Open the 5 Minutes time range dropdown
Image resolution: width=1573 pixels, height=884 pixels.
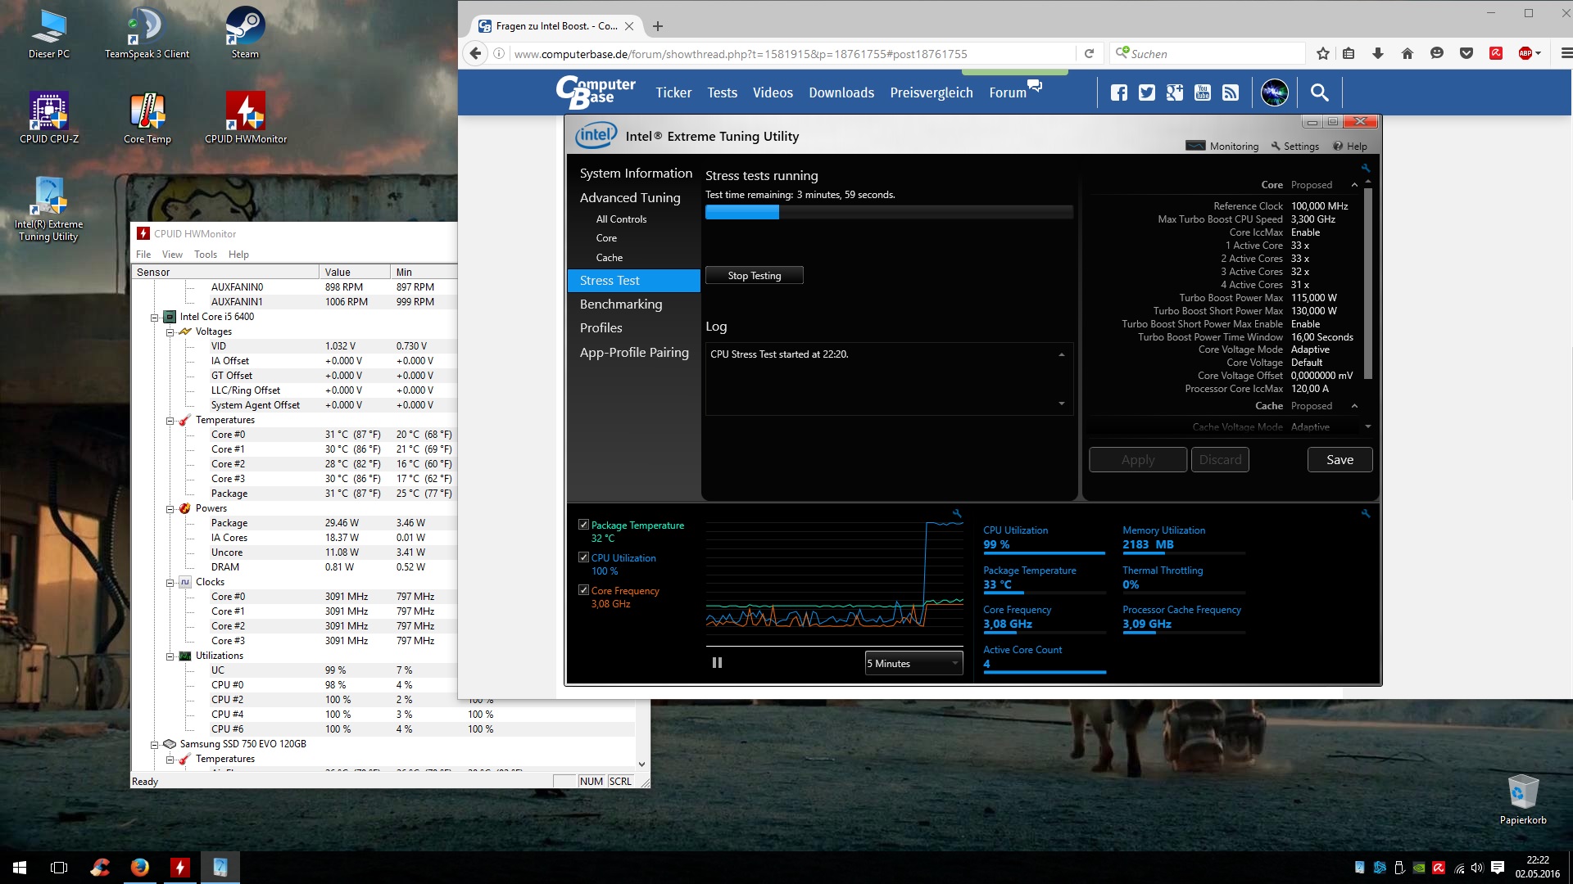coord(913,664)
